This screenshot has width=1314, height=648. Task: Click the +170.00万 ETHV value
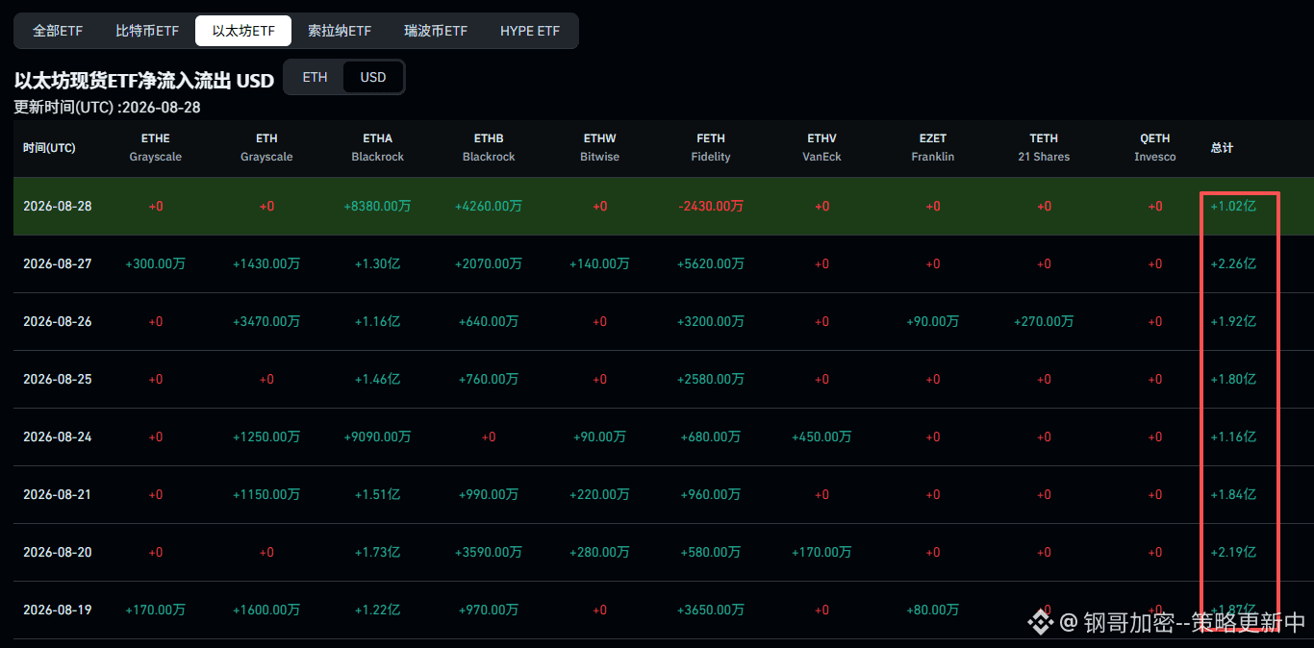[822, 552]
